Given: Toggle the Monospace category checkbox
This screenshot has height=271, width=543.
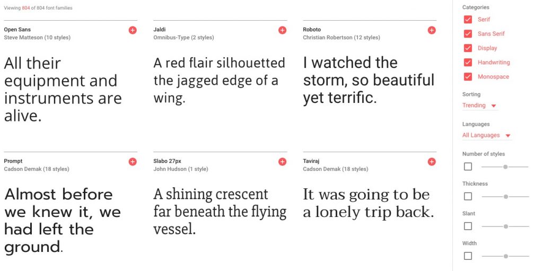Looking at the screenshot, I should click(x=468, y=76).
